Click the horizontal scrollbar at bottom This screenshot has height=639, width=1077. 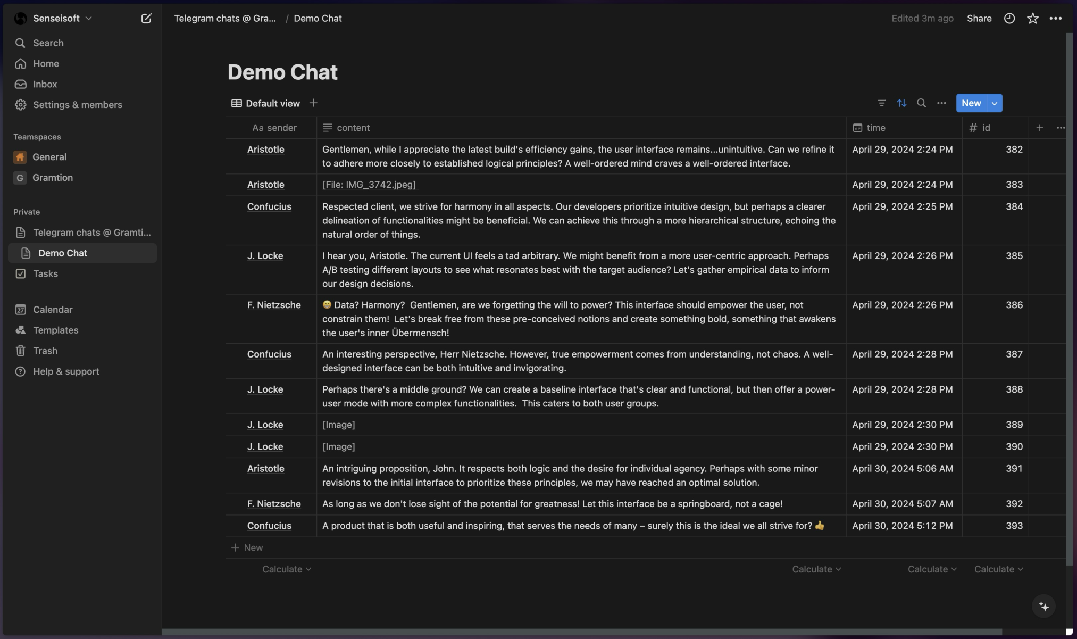coord(582,632)
